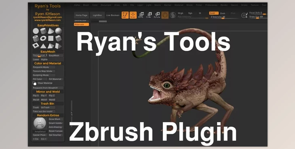Screen dimensions: 295x149
Task: Open the Document menu
Action: [x=106, y=5]
